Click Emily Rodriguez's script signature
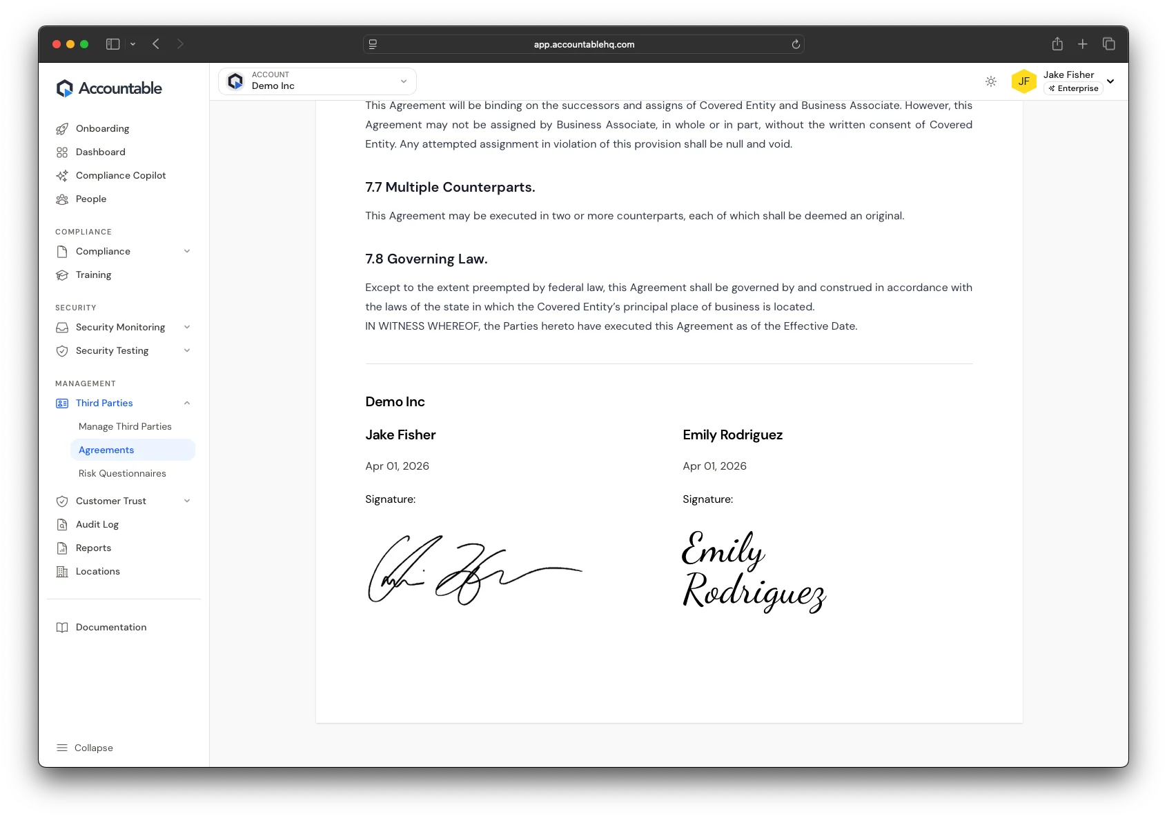1167x818 pixels. coord(754,572)
